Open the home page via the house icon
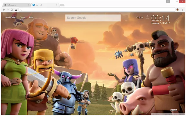The image size is (186, 116). (x=16, y=10)
